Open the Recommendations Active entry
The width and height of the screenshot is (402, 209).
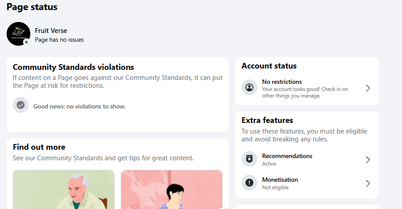tap(307, 160)
